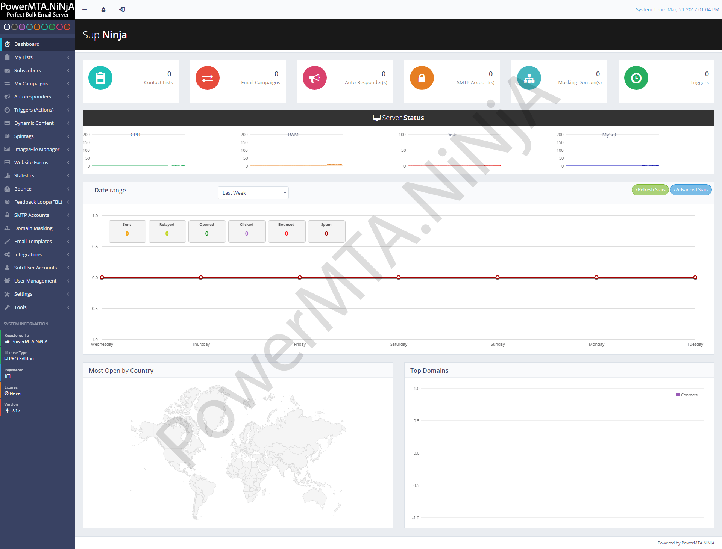The image size is (722, 549).
Task: Click the green Triggers clock icon
Action: pos(636,78)
